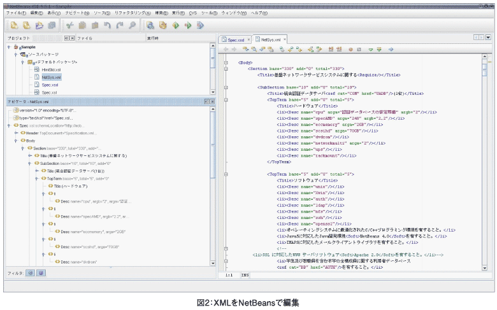Image resolution: width=497 pixels, height=310 pixels.
Task: Collapse the Section node in navigator
Action: tap(22, 148)
